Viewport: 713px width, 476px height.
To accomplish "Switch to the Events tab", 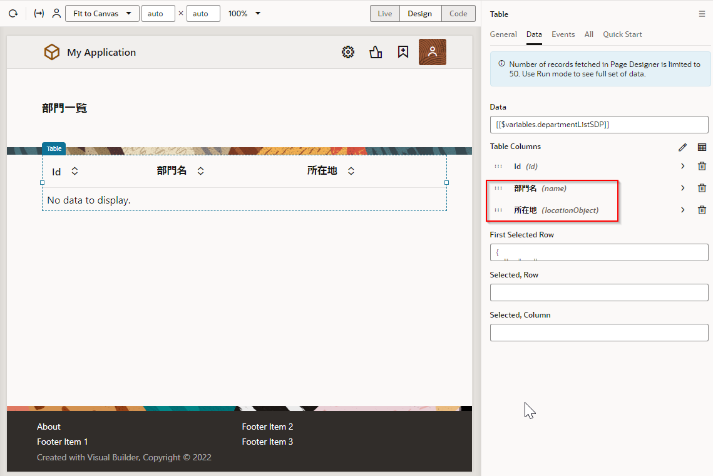I will coord(563,34).
